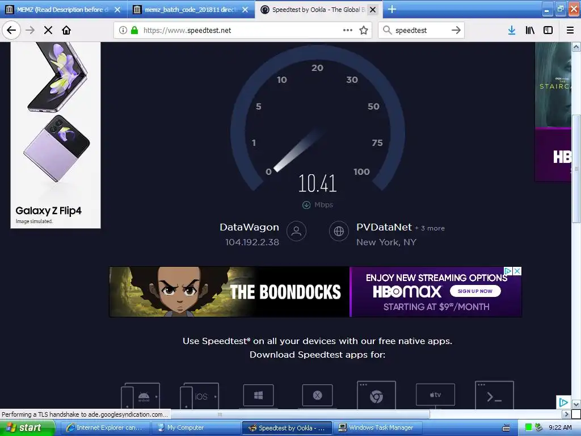This screenshot has height=436, width=581.
Task: Click the HBO Max Sign Up Now button
Action: tap(475, 291)
